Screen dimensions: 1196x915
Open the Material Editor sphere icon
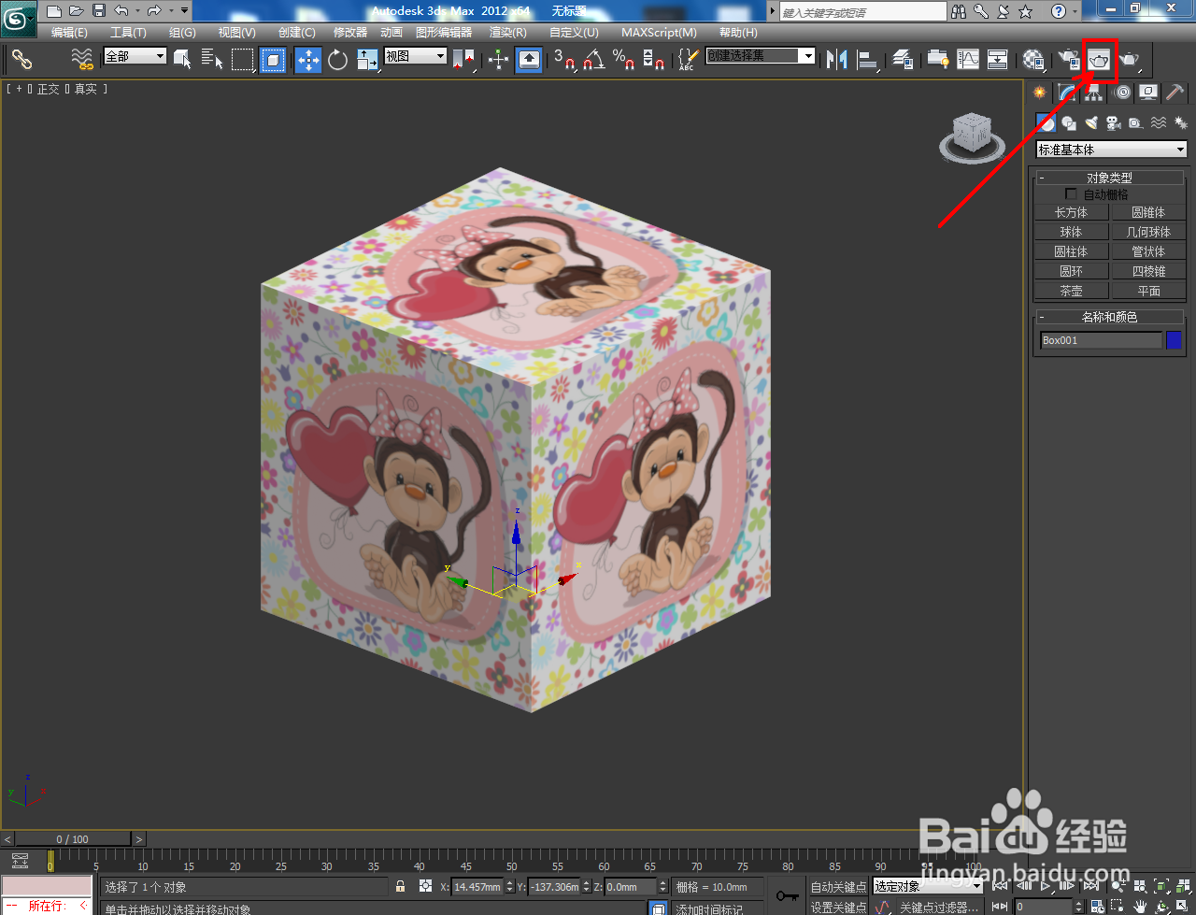(1033, 60)
